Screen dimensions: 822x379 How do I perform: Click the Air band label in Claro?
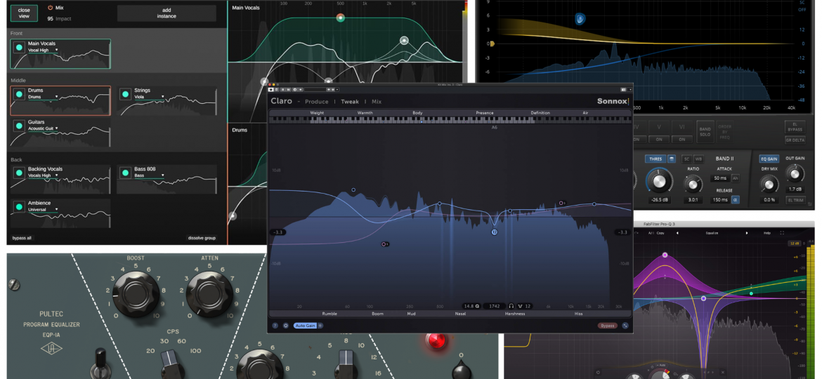click(585, 112)
